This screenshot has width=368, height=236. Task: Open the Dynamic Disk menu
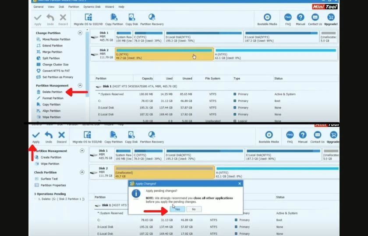[92, 7]
